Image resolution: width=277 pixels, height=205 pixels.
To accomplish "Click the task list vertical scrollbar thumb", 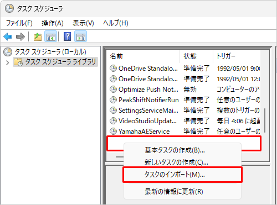I will [x=265, y=120].
